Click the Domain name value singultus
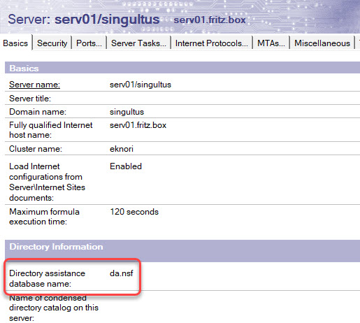 127,112
